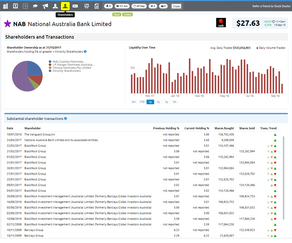
Task: Toggle the Daily Volume Traded legend
Action: (271, 48)
